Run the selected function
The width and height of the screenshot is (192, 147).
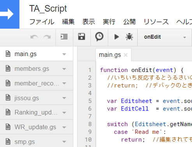(116, 37)
